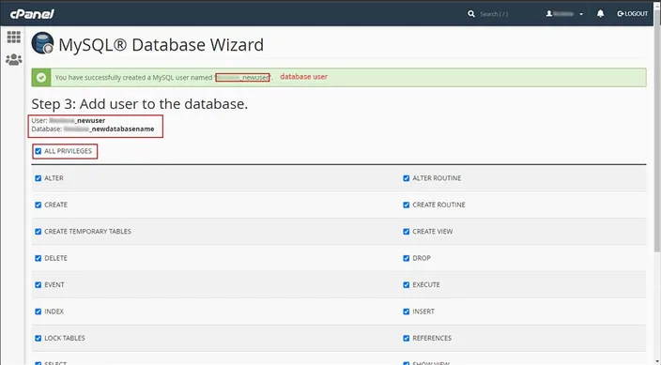The width and height of the screenshot is (661, 365).
Task: Click the MySQL Database Wizard icon
Action: coord(42,43)
